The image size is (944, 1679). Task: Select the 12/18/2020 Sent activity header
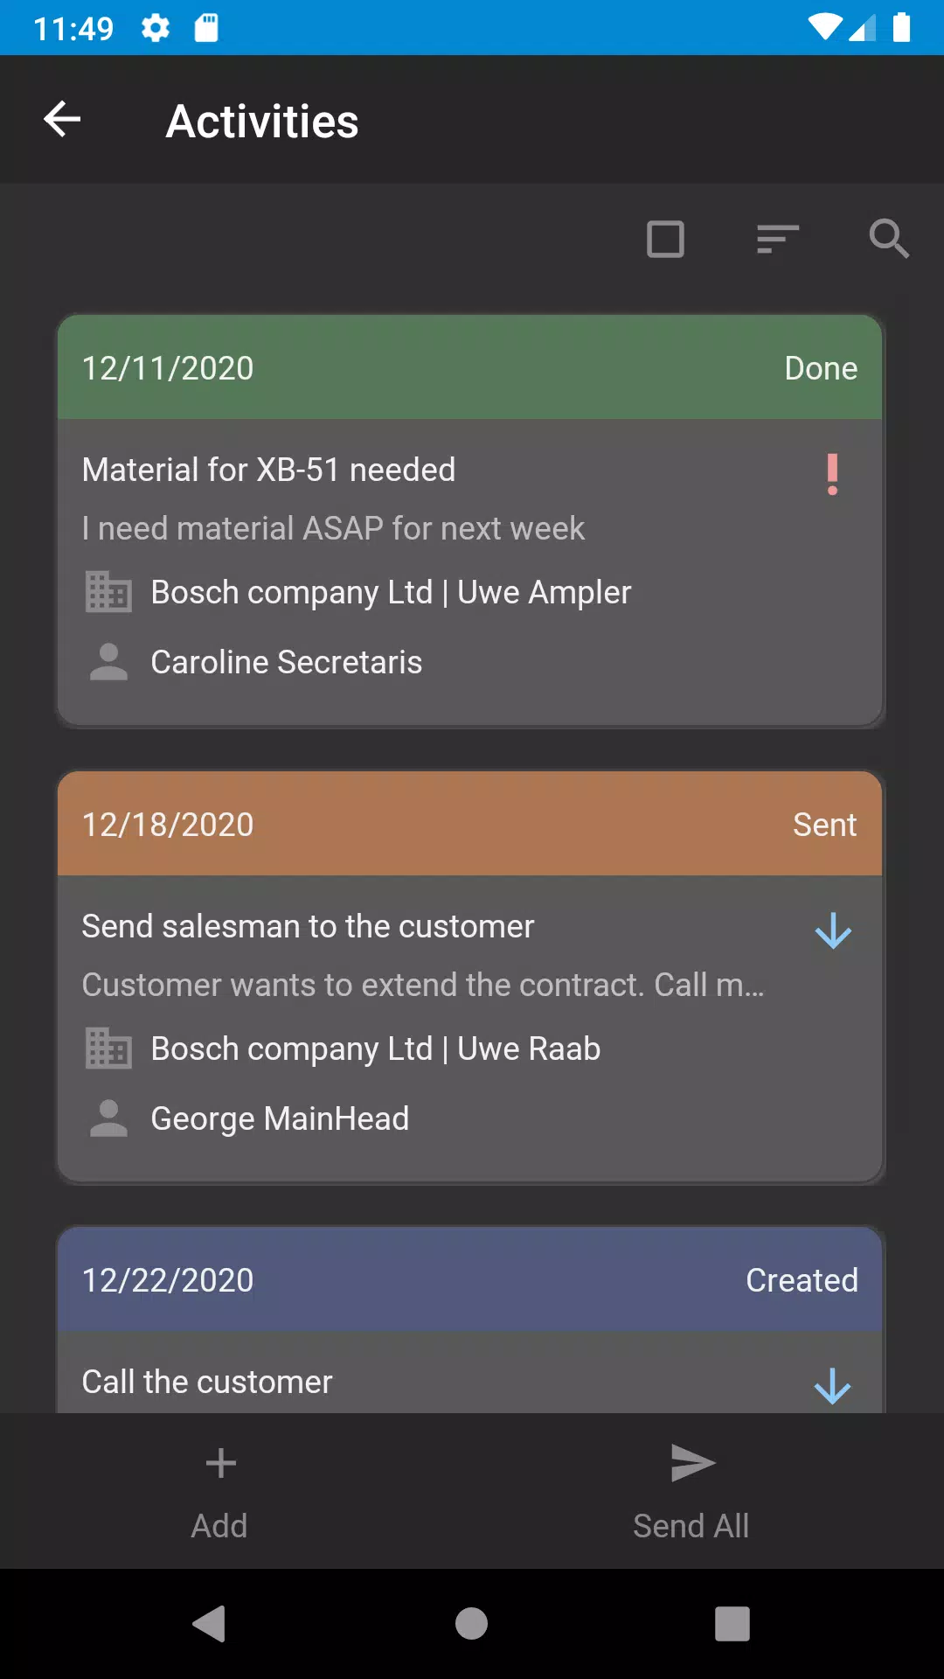[x=470, y=825]
